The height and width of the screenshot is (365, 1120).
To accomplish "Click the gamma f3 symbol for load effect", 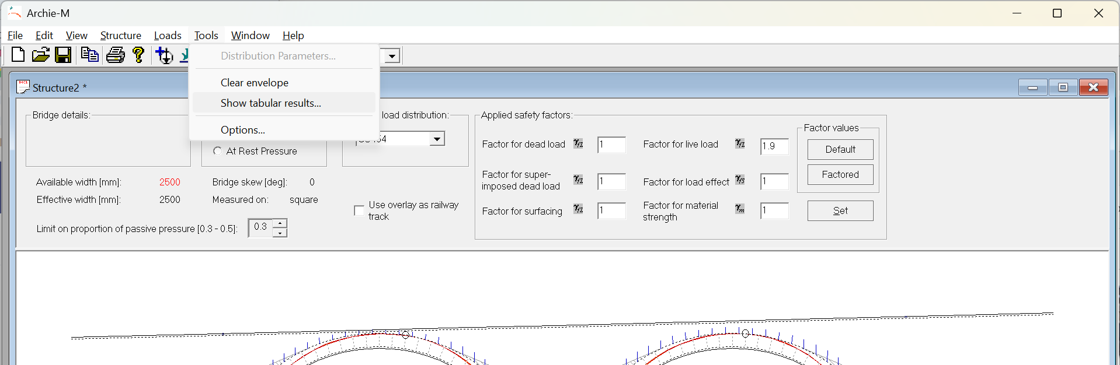I will 740,180.
